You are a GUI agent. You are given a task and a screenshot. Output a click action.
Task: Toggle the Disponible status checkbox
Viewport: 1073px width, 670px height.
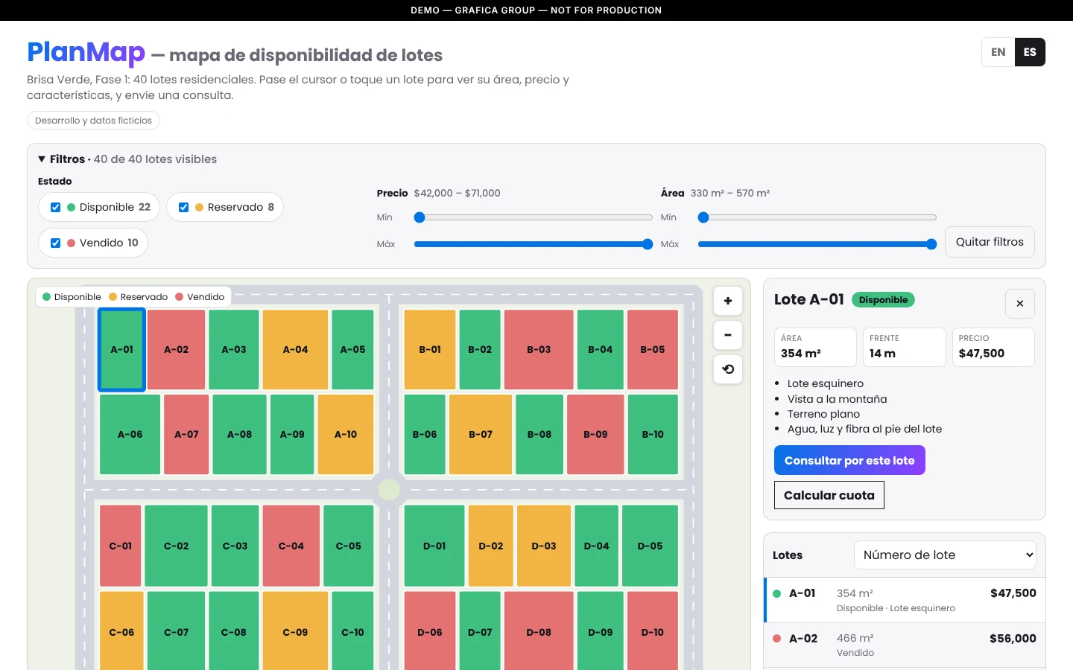(55, 207)
